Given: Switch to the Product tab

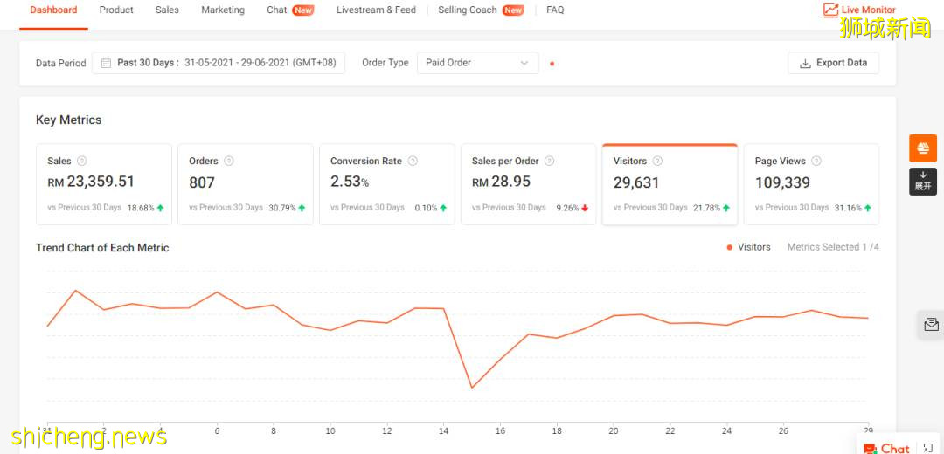Looking at the screenshot, I should tap(116, 10).
